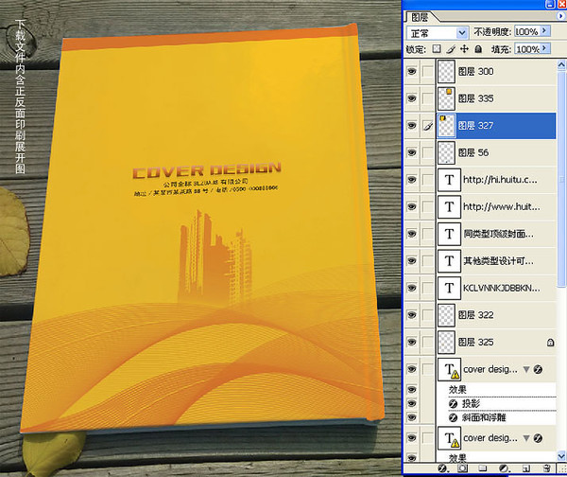Click the T thumbnail of http://www.huit layer
This screenshot has width=567, height=477.
pyautogui.click(x=449, y=207)
